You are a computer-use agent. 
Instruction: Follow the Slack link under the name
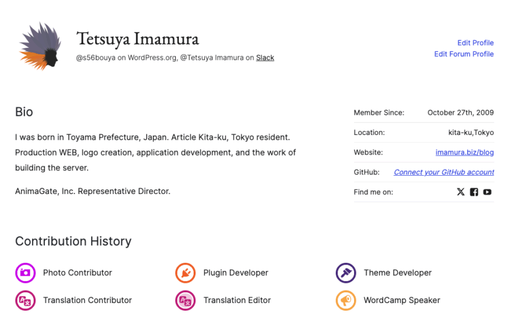point(265,58)
